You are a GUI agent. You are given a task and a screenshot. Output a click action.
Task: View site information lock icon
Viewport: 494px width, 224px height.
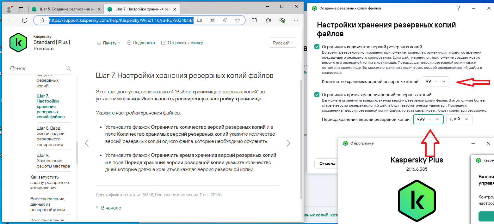41,20
